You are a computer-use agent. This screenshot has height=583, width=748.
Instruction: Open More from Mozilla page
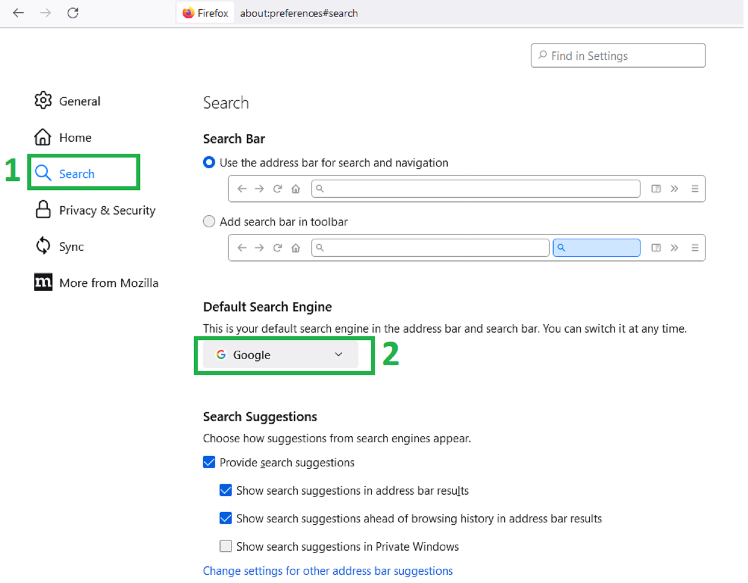[96, 283]
